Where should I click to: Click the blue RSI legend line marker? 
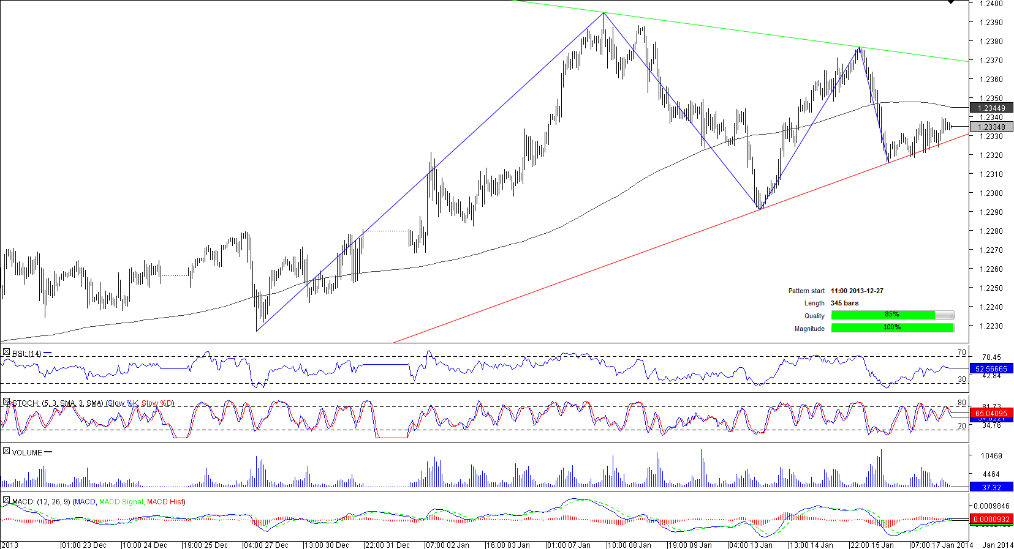[48, 353]
